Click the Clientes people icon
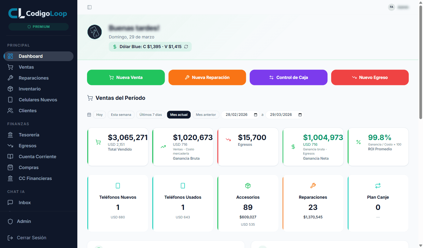423x248 pixels. (x=10, y=110)
